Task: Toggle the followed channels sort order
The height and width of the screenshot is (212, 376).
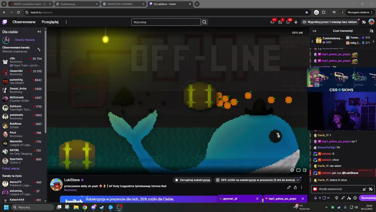Action: tap(39, 49)
